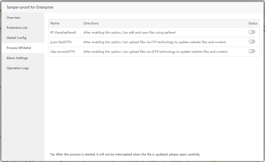The image size is (265, 162).
Task: Select the Process Whitelist tab
Action: click(19, 48)
